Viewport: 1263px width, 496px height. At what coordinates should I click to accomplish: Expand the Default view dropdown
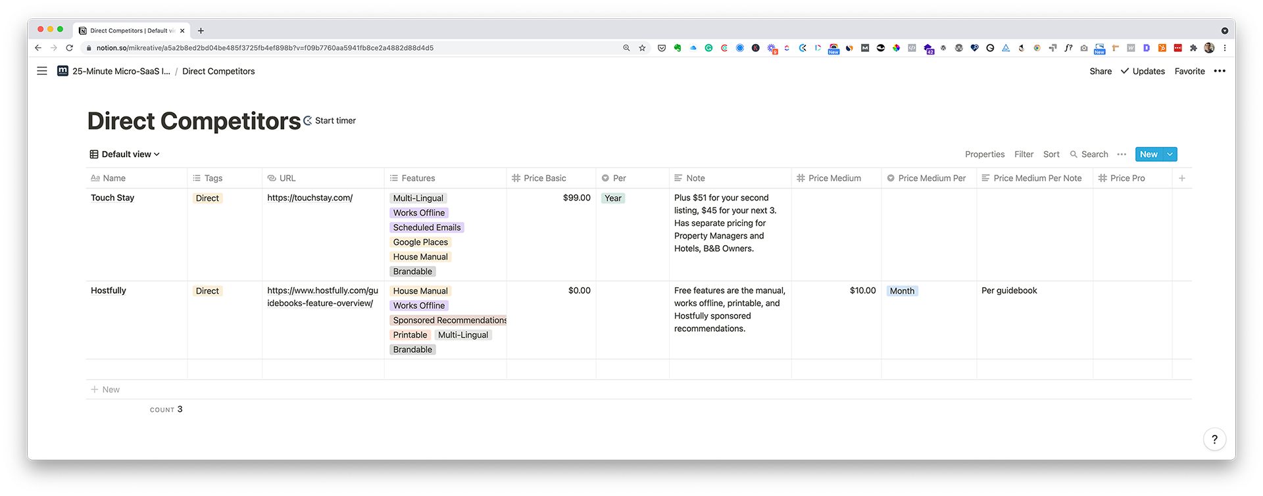pyautogui.click(x=125, y=154)
